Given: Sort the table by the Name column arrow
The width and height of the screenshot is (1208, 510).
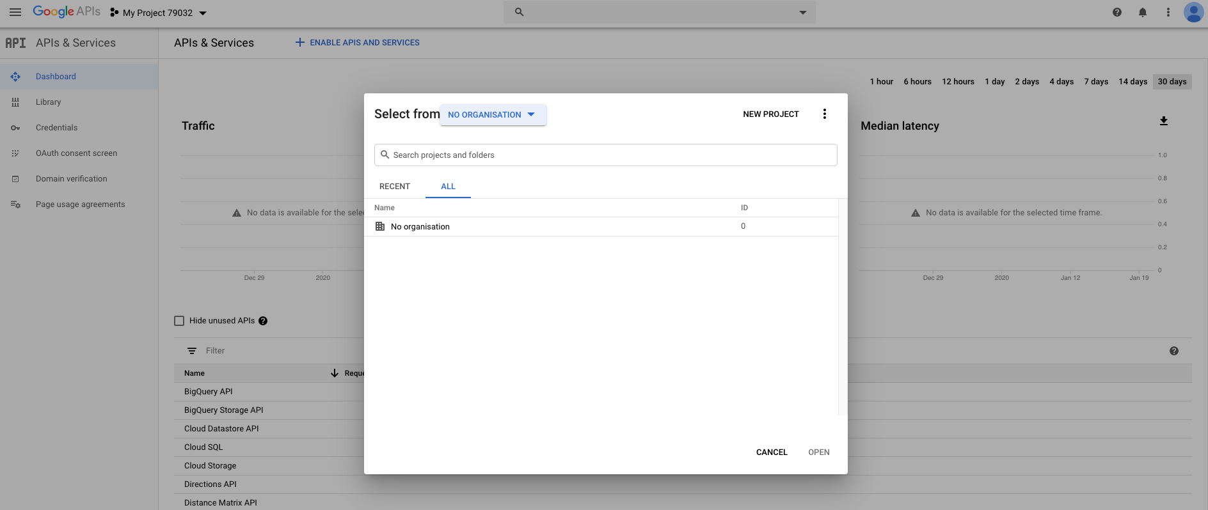Looking at the screenshot, I should 334,373.
